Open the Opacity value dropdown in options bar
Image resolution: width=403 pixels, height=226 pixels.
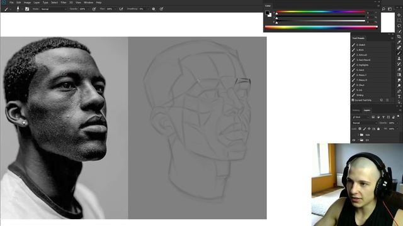[x=84, y=9]
